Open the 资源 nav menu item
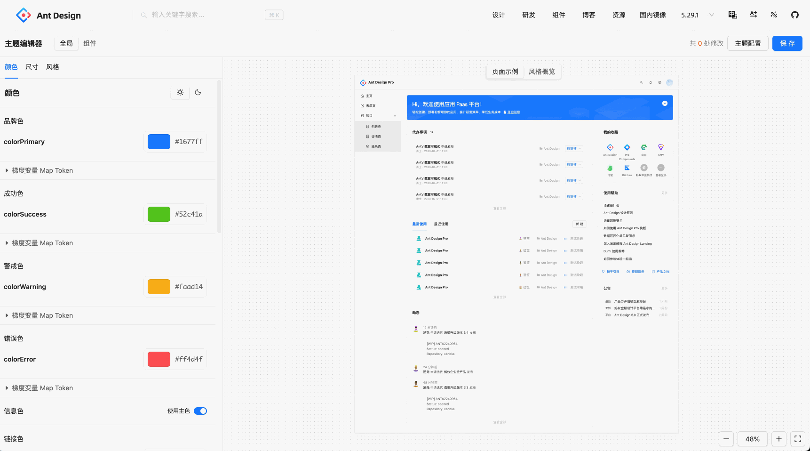This screenshot has width=810, height=451. click(619, 15)
